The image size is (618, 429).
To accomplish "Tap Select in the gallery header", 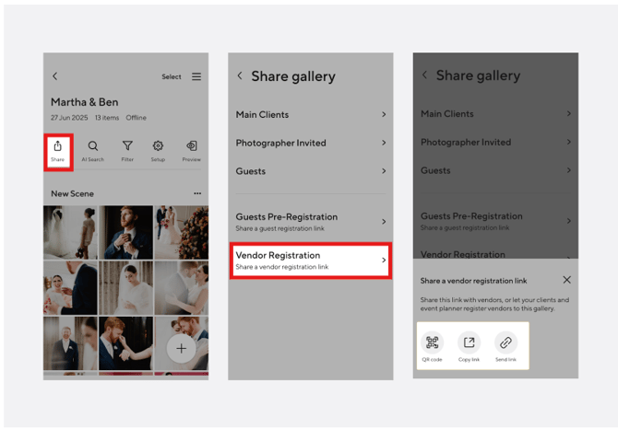I will click(x=172, y=76).
